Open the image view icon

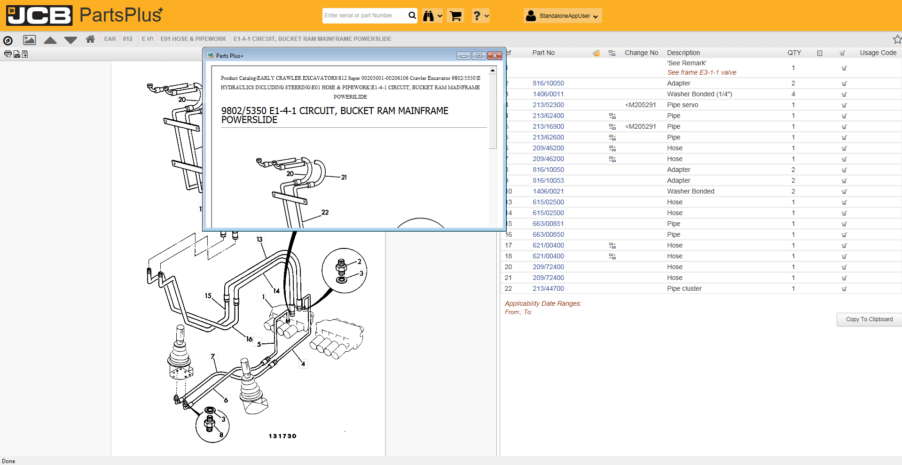[30, 40]
